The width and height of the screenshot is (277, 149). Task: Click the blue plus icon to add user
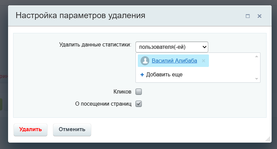[142, 75]
